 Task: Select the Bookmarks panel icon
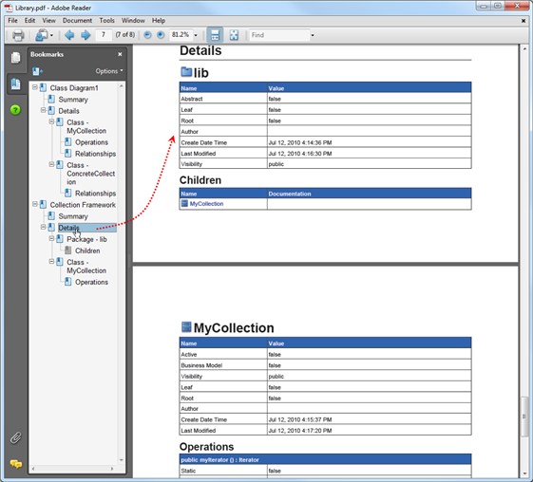tap(15, 83)
